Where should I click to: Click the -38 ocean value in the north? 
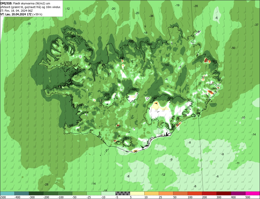point(151,16)
